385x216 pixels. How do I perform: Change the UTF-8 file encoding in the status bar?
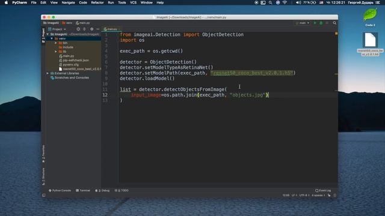pyautogui.click(x=304, y=195)
